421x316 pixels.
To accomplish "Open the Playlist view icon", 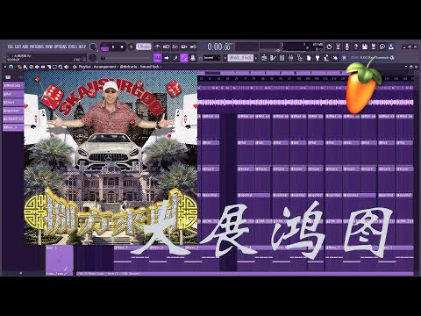I will point(264,58).
